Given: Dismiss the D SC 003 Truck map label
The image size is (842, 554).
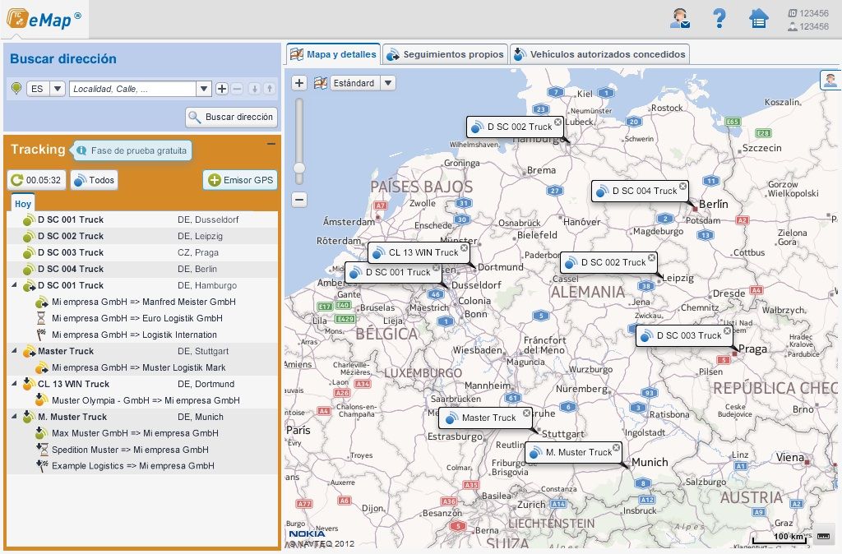Looking at the screenshot, I should 727,330.
